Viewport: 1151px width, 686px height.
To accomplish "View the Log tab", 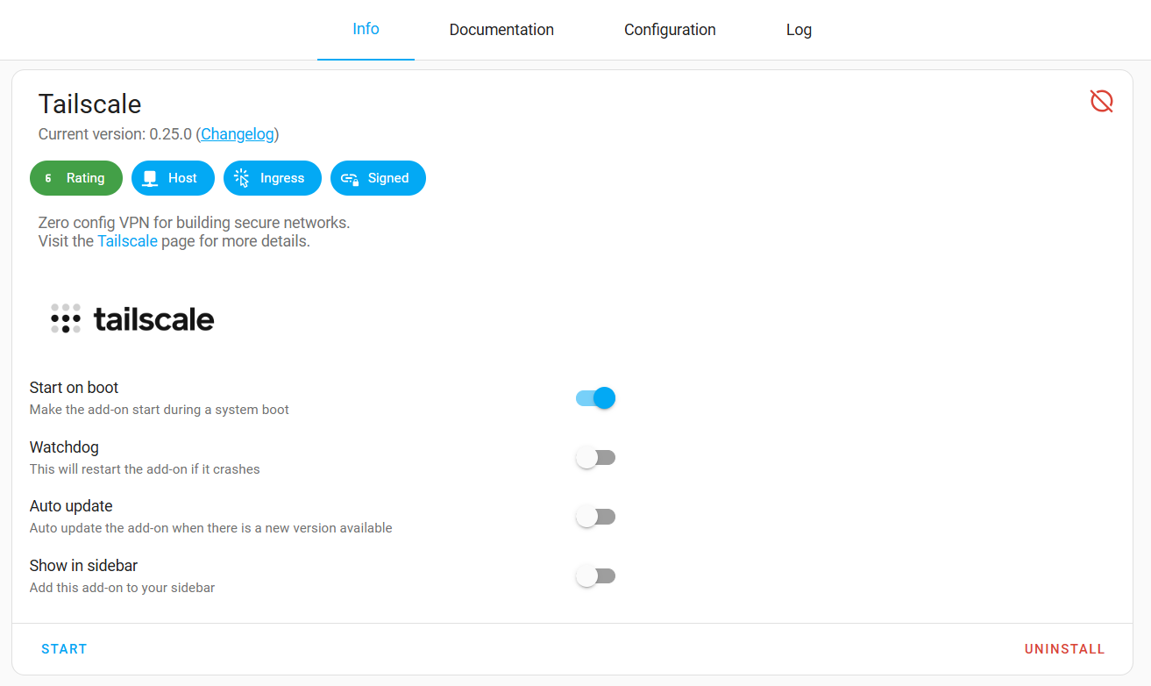I will [799, 30].
